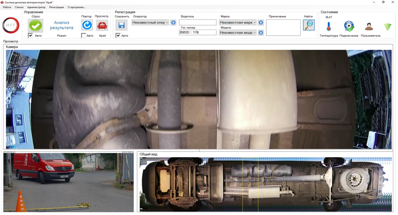Image resolution: width=398 pixels, height=215 pixels.
Task: Check the Температура thermometer status icon
Action: [329, 26]
